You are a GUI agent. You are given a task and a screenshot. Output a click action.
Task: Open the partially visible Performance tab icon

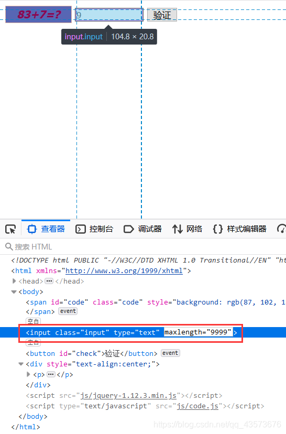coord(281,229)
